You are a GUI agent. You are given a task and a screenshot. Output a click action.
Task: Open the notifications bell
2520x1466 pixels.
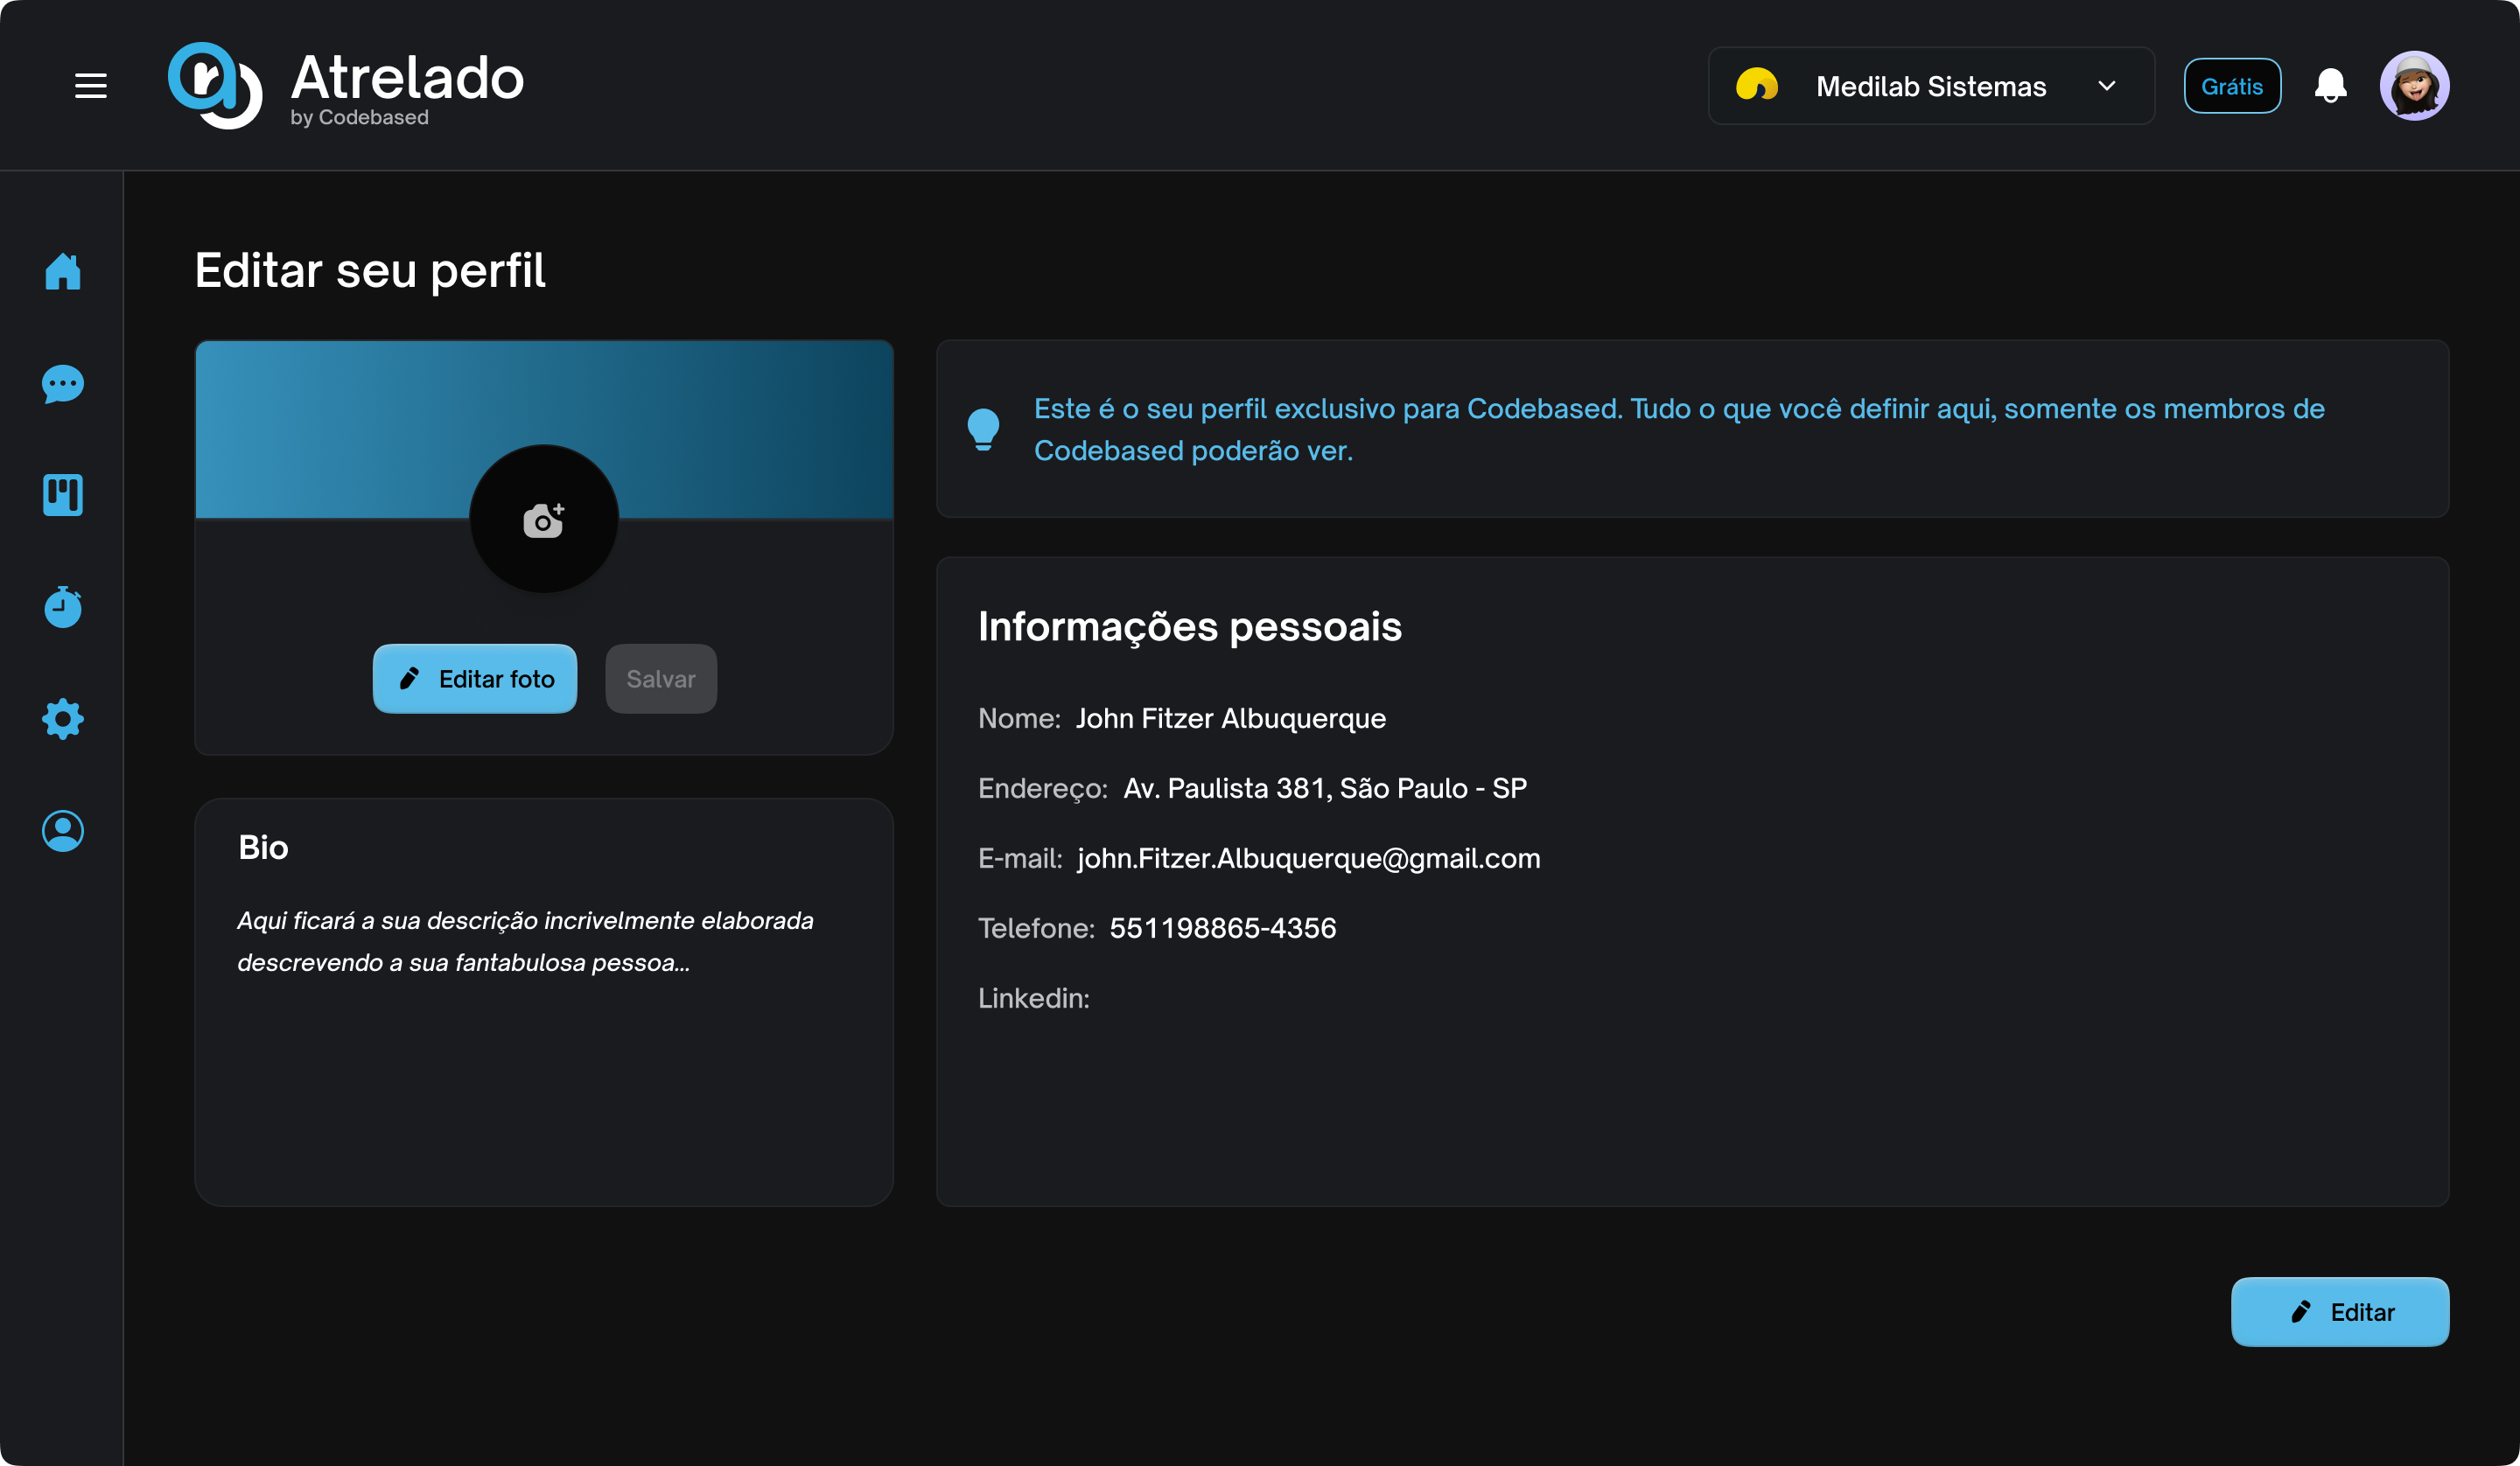(2330, 86)
